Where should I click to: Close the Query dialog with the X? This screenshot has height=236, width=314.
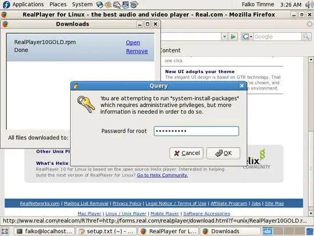[241, 86]
